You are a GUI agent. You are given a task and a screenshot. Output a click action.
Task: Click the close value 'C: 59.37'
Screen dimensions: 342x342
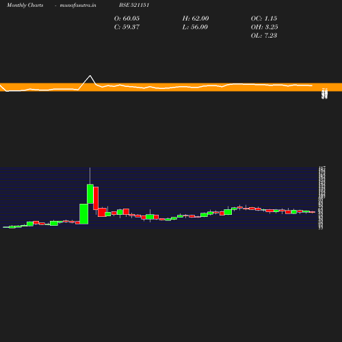127,27
